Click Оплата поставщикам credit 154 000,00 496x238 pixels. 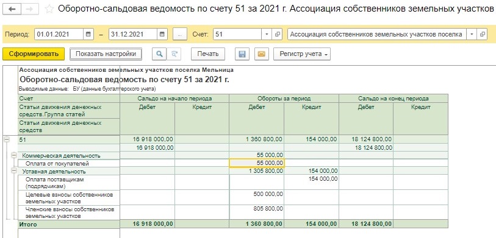click(311, 183)
